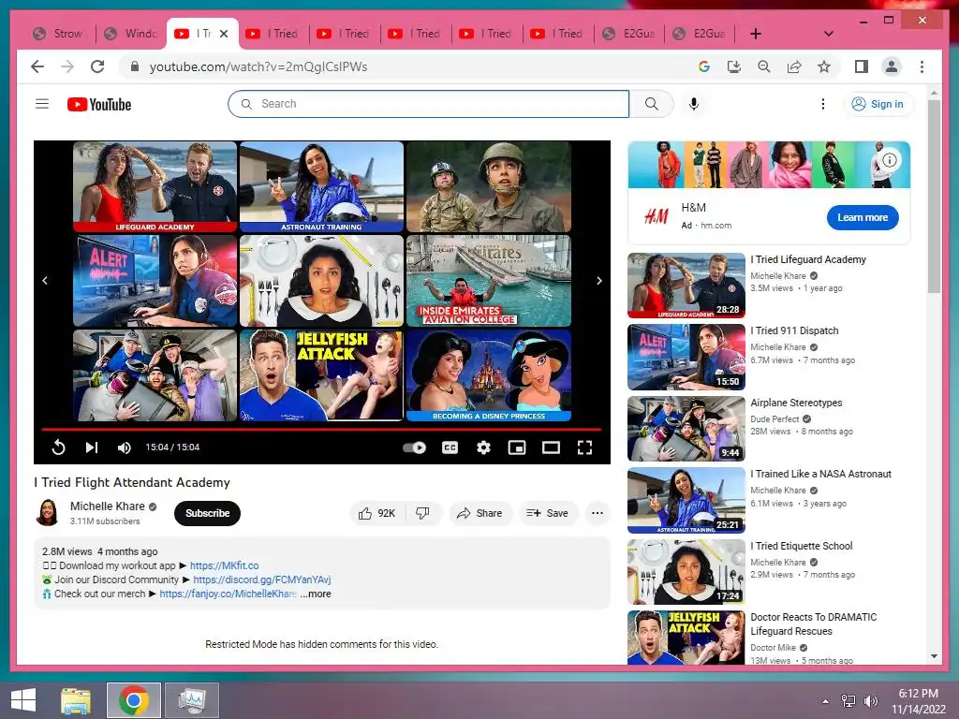Click the search magnifier button
The image size is (959, 719).
click(652, 104)
